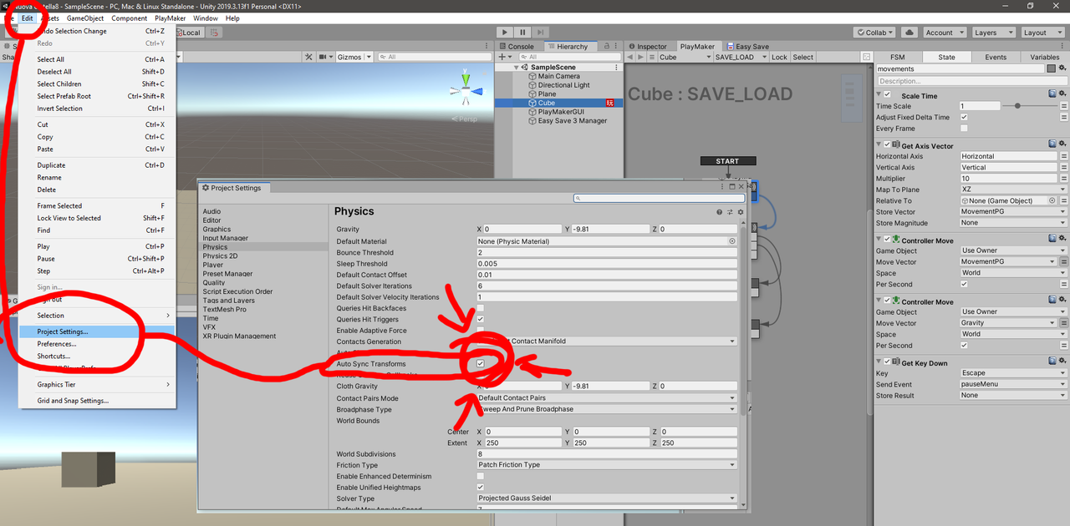The image size is (1070, 526).
Task: Open the Key dropdown showing Escape
Action: (x=1013, y=373)
